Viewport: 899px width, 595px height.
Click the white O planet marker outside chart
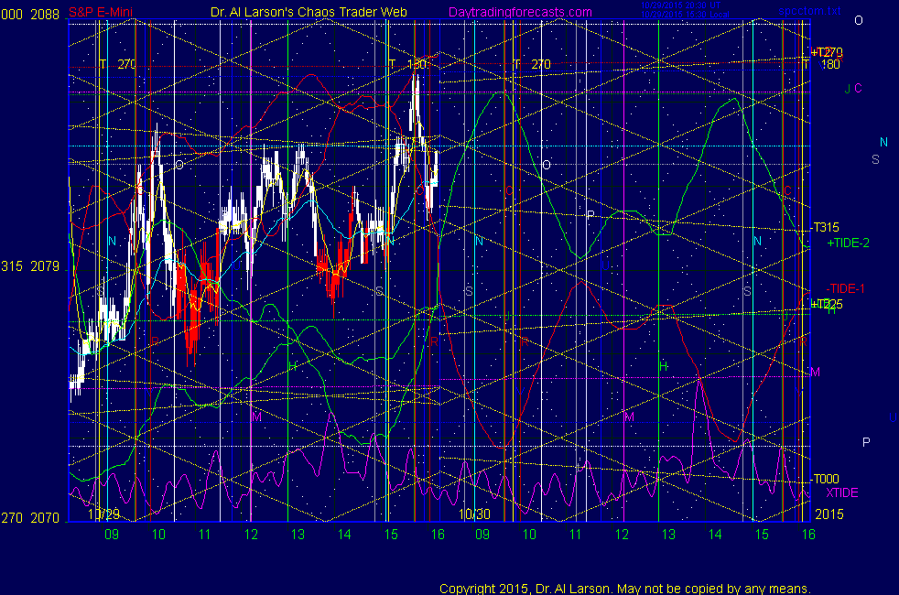858,20
